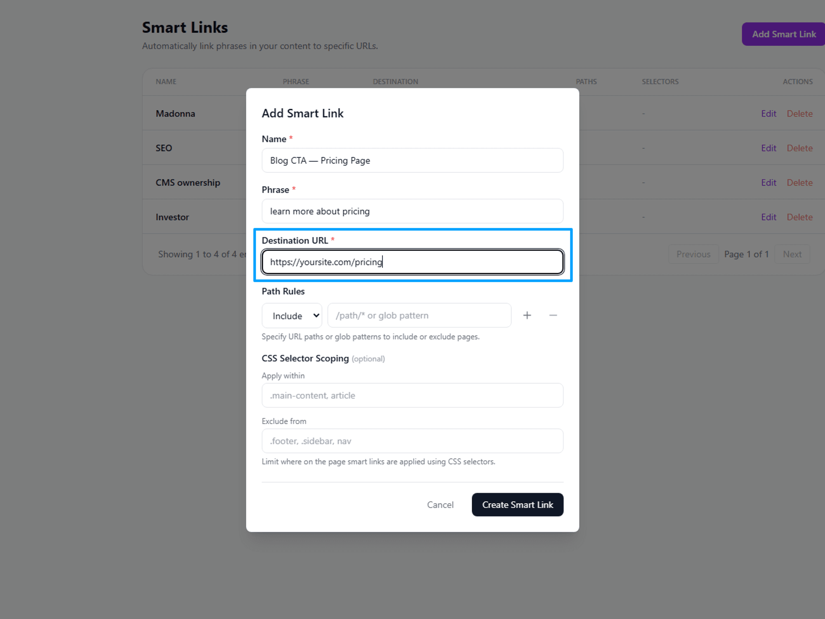Edit the Investor smart link
The width and height of the screenshot is (825, 619).
[768, 217]
